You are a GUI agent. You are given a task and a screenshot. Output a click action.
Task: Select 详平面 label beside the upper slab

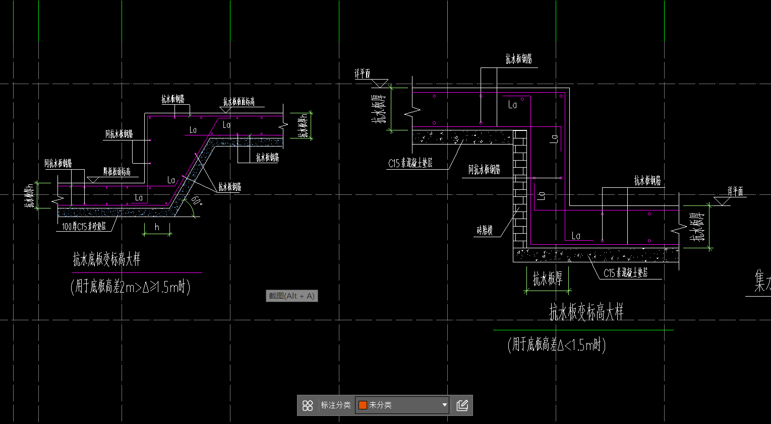(362, 74)
